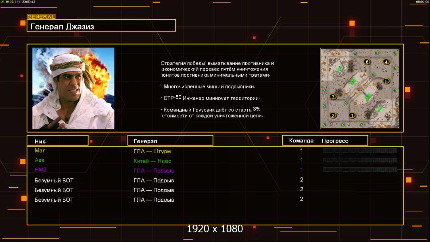Click the general's portrait image
The image size is (430, 242).
pos(73,88)
